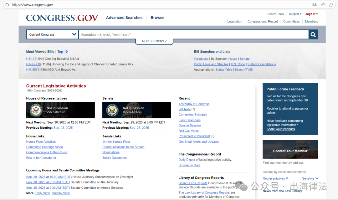
Task: Open Committee Hearings Video link
Action: (x=44, y=147)
